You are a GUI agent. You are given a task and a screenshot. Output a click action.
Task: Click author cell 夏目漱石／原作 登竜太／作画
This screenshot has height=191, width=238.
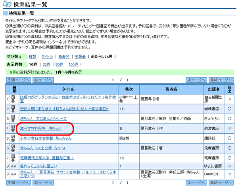point(171,119)
